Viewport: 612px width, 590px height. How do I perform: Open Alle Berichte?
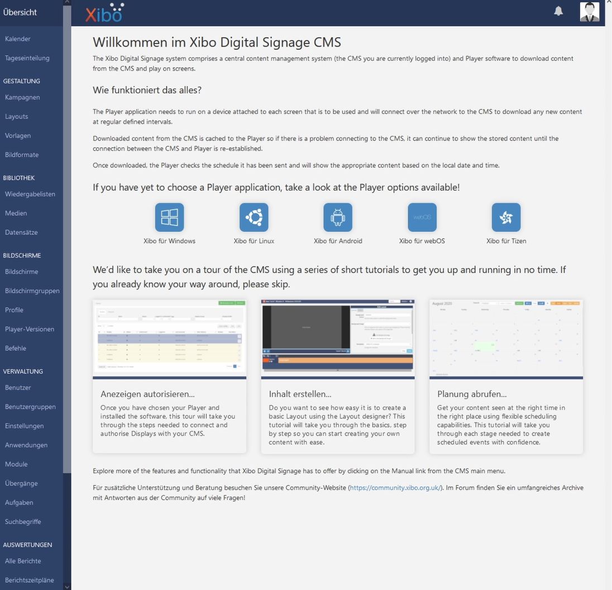(23, 561)
